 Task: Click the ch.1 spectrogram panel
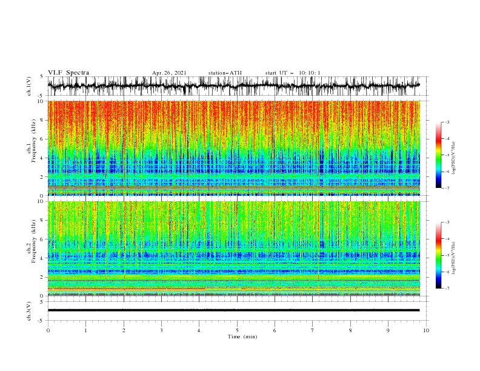233,148
